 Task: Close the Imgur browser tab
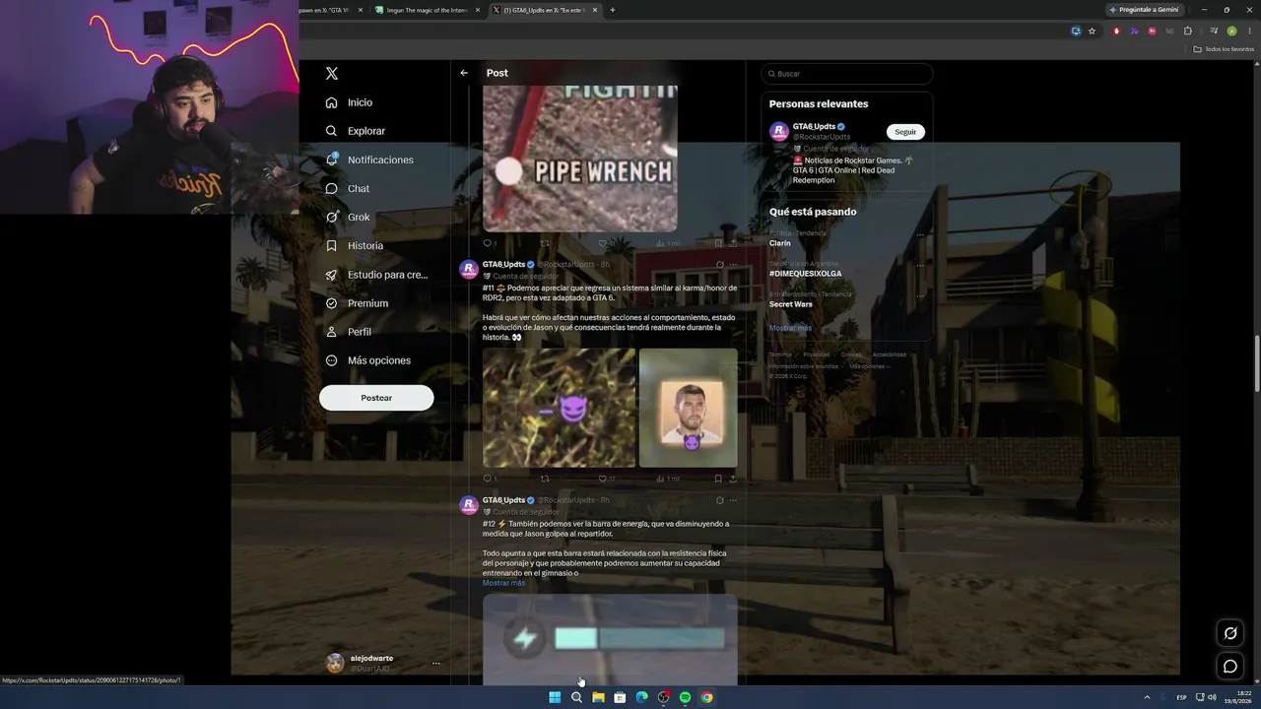[x=478, y=10]
